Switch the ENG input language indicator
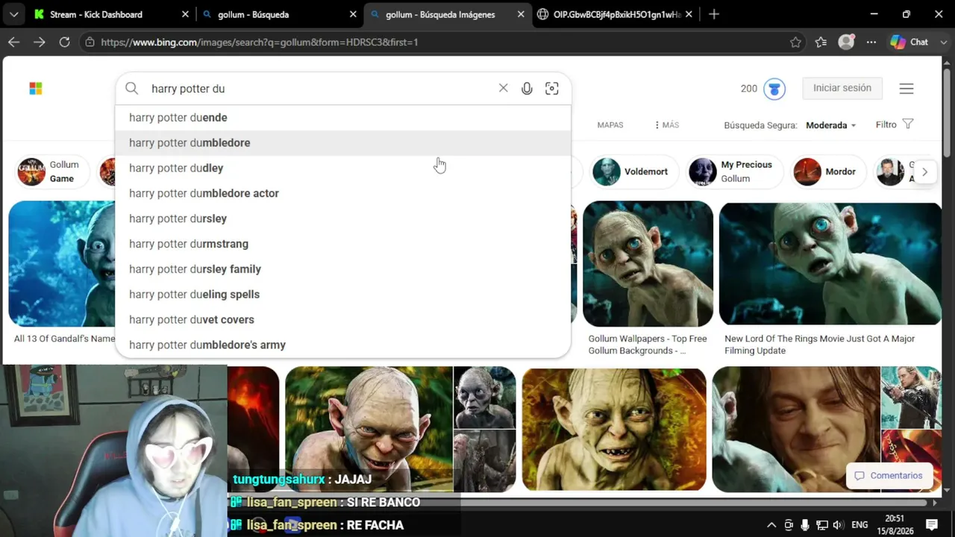 (x=860, y=525)
